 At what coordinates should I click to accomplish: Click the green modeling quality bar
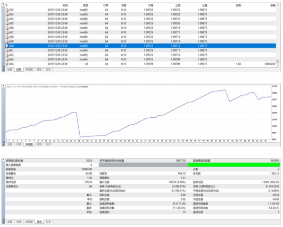click(233, 164)
